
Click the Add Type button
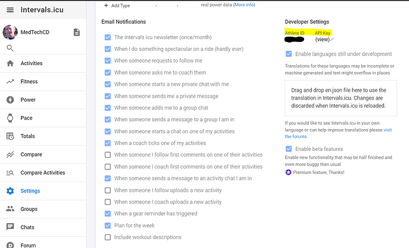tap(117, 5)
